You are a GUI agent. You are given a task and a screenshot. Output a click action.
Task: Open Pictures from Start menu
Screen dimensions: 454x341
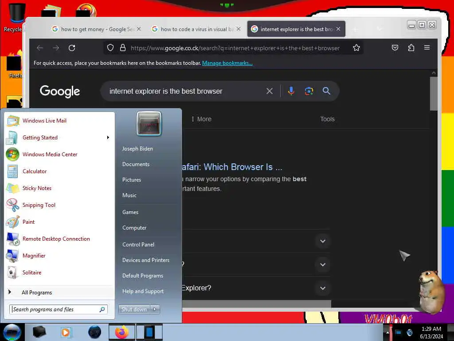(x=131, y=180)
